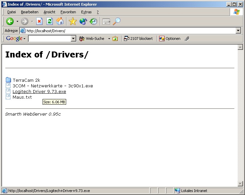Click the Google image search icon

[115, 39]
